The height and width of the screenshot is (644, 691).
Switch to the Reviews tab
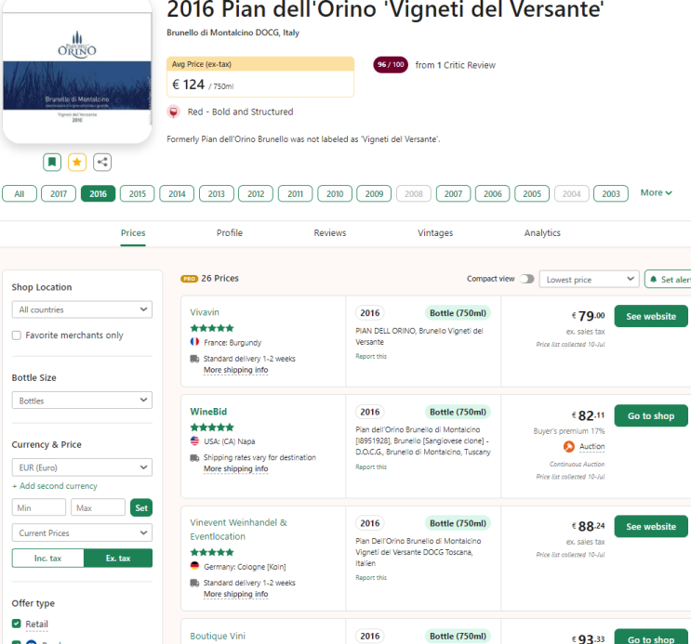tap(329, 233)
